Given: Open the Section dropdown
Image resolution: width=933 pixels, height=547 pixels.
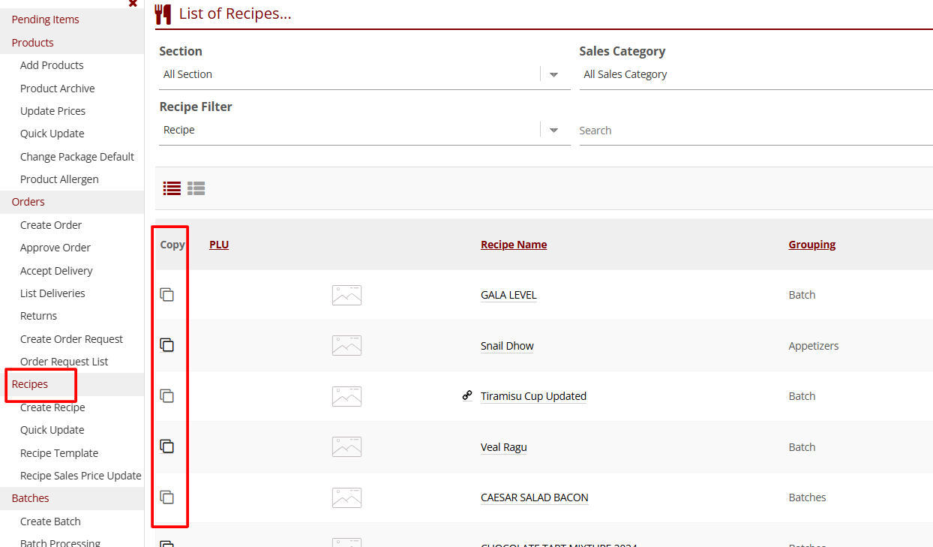Looking at the screenshot, I should point(554,74).
